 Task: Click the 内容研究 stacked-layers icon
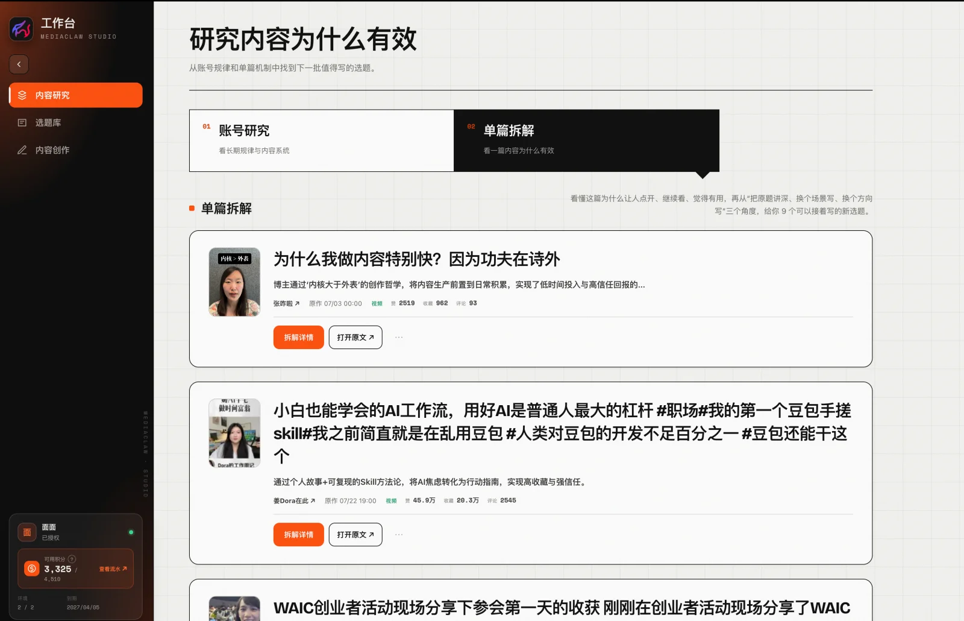click(x=22, y=95)
